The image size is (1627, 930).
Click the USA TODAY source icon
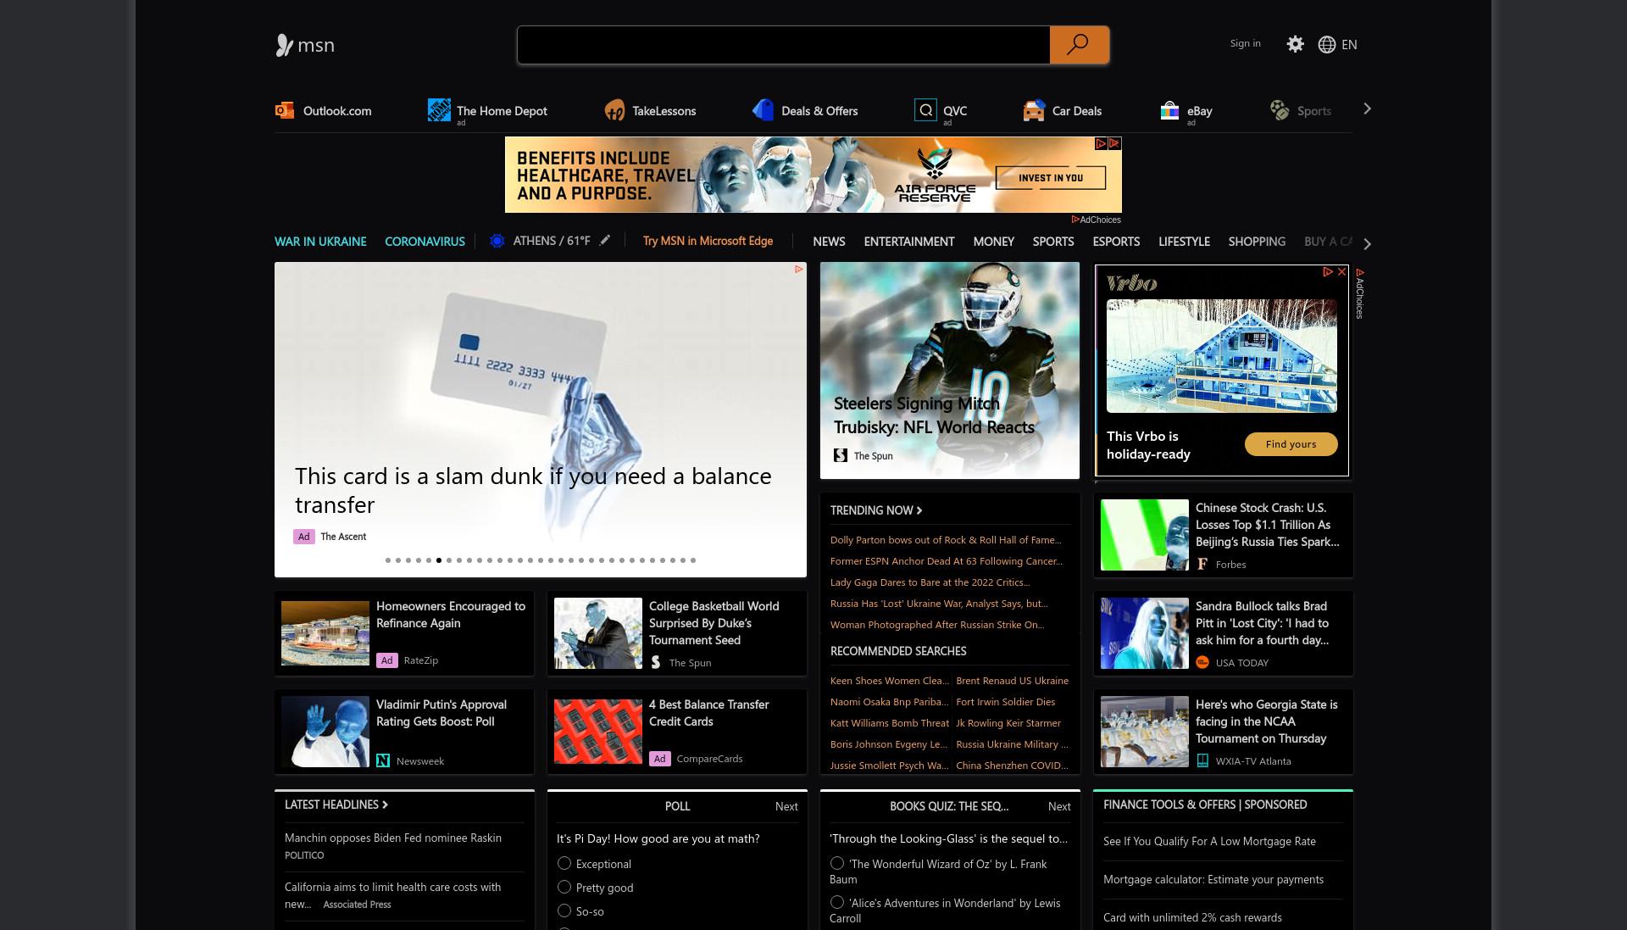click(x=1202, y=662)
